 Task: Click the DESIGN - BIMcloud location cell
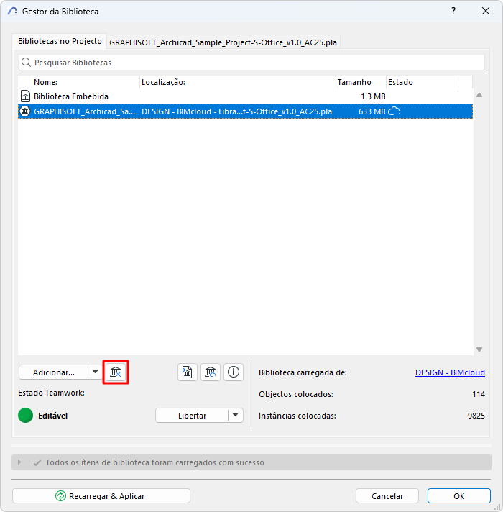pos(237,111)
